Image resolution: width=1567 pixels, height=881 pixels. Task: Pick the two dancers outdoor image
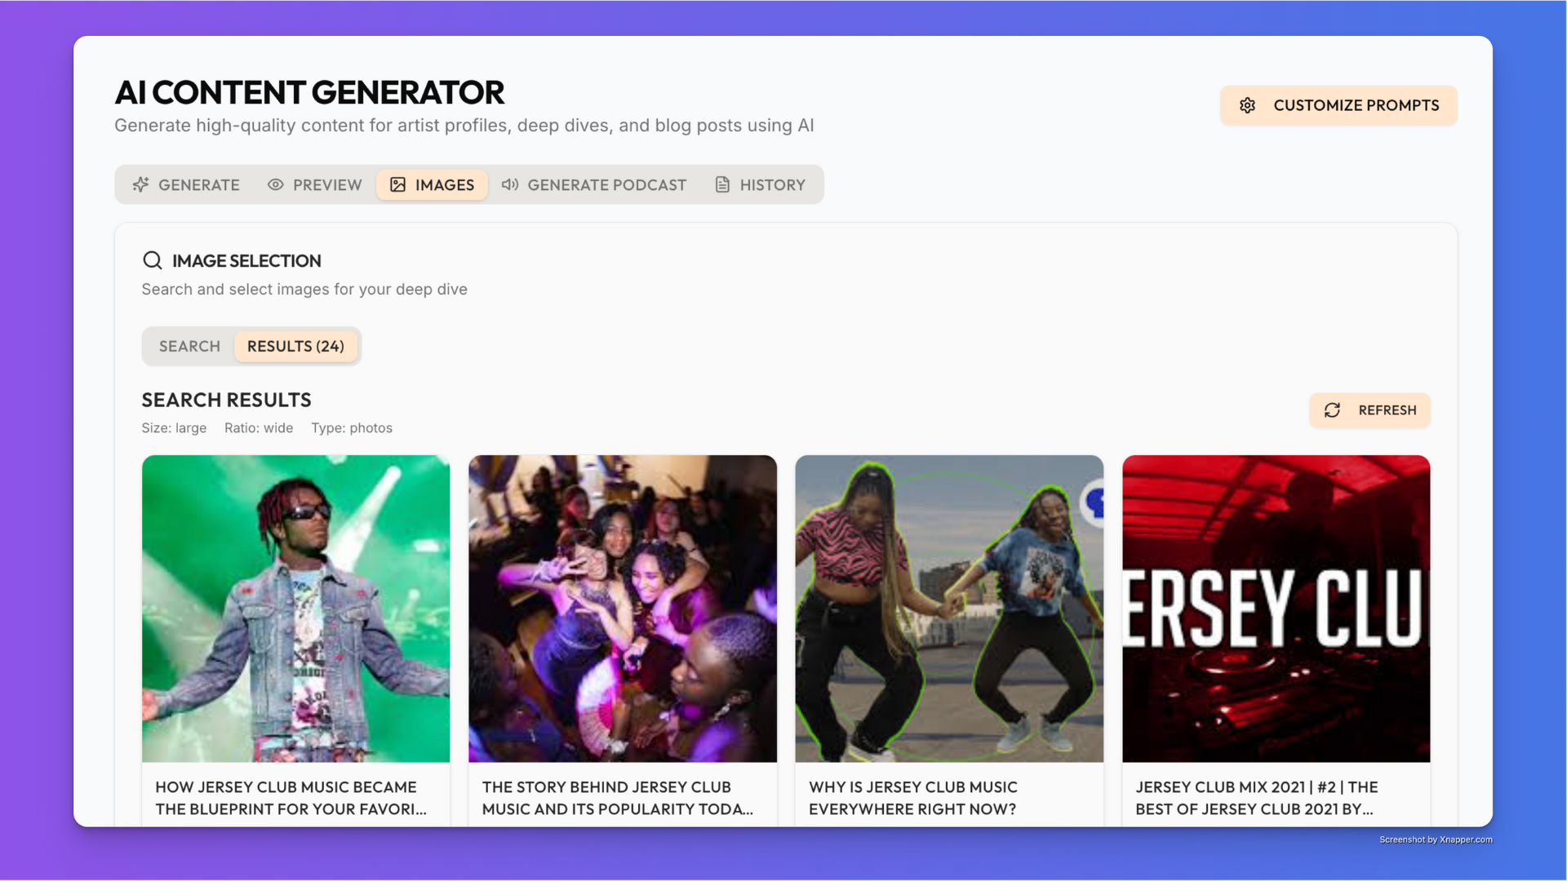coord(948,609)
